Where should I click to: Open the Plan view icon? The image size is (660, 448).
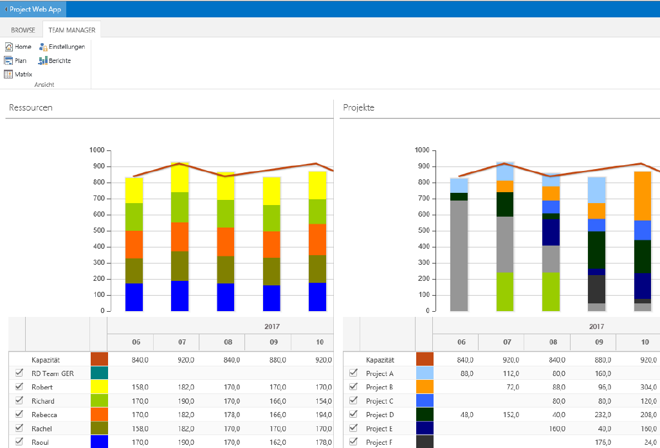pyautogui.click(x=9, y=61)
